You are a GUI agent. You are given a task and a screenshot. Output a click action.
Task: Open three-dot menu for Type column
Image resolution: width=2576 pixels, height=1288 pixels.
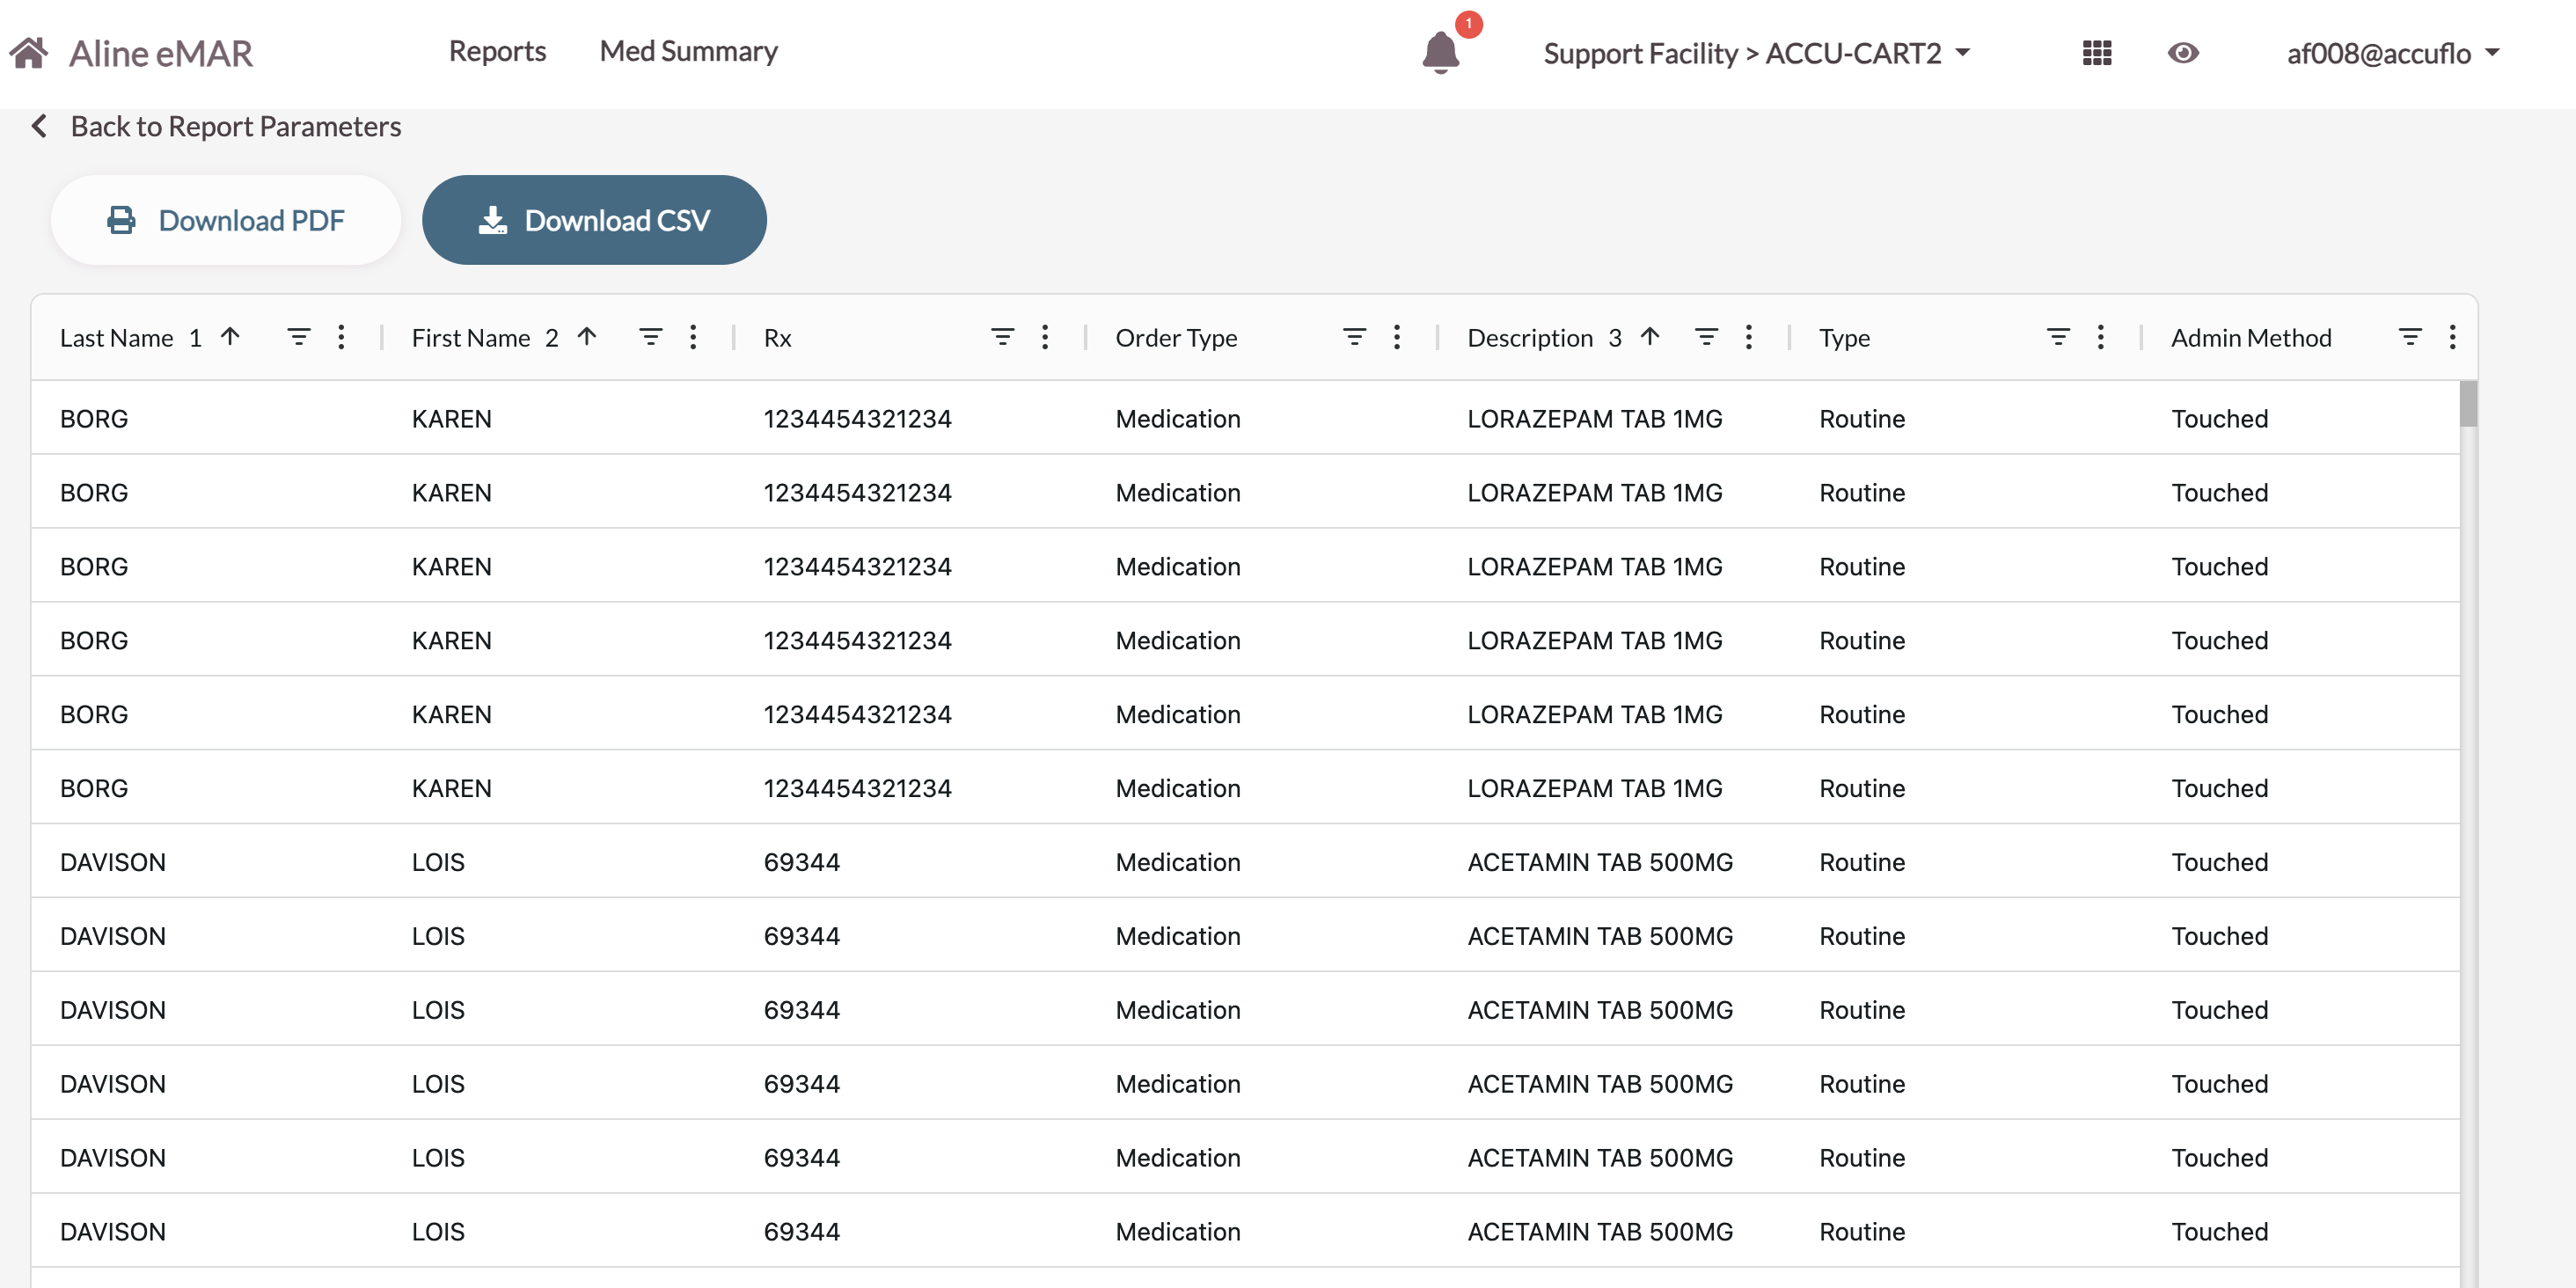coord(2100,337)
